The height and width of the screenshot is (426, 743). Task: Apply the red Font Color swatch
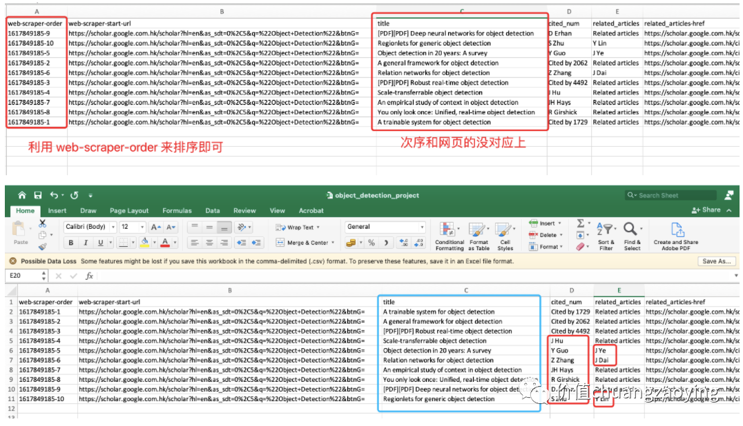(x=165, y=243)
